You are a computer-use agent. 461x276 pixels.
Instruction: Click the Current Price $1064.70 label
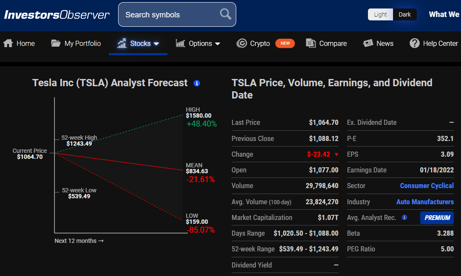pyautogui.click(x=30, y=153)
